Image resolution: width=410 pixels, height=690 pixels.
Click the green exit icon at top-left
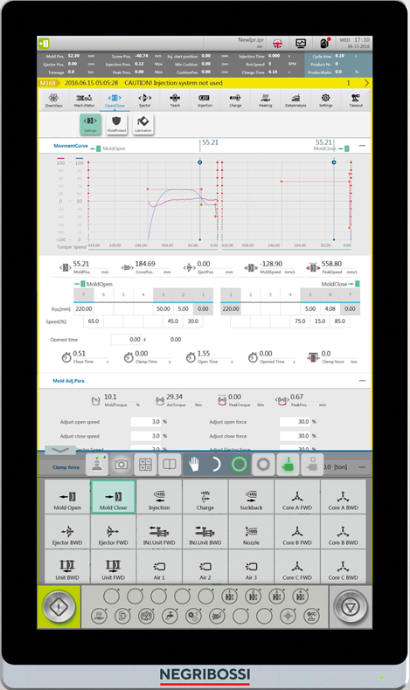(44, 44)
